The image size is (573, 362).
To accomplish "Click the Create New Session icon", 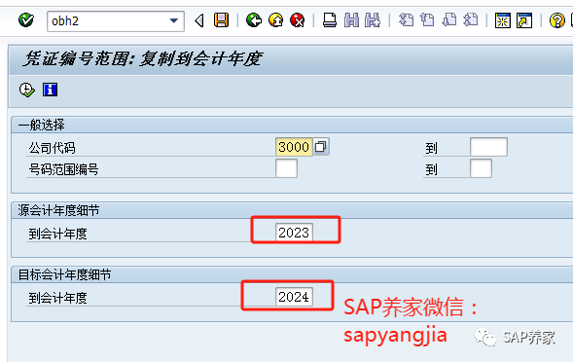I will click(503, 20).
